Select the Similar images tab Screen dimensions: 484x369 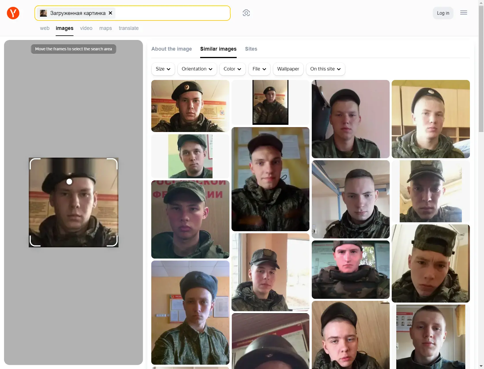(x=218, y=49)
